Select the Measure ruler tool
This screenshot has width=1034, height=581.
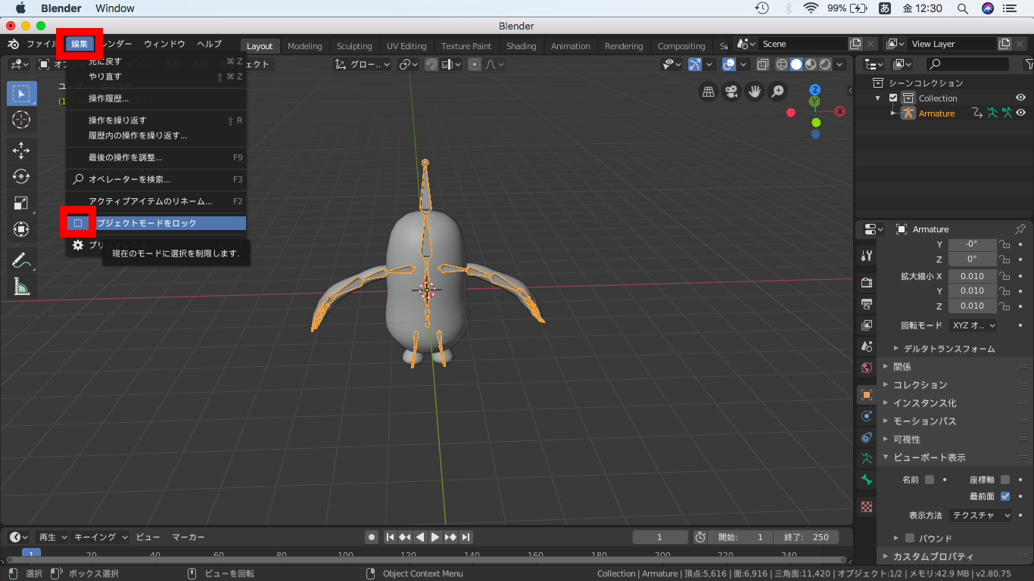[22, 286]
